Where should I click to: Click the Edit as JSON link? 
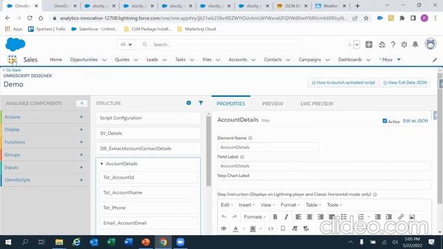[415, 121]
